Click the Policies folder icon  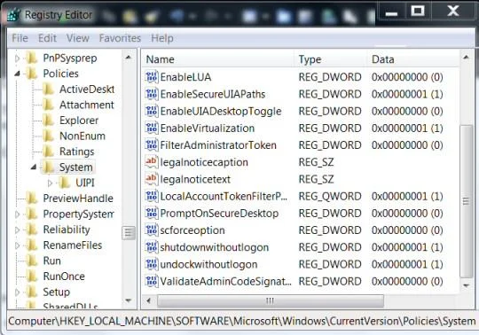pyautogui.click(x=32, y=74)
